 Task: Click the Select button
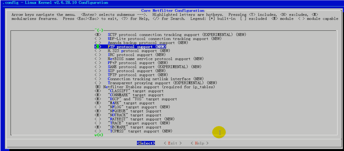pyautogui.click(x=146, y=143)
